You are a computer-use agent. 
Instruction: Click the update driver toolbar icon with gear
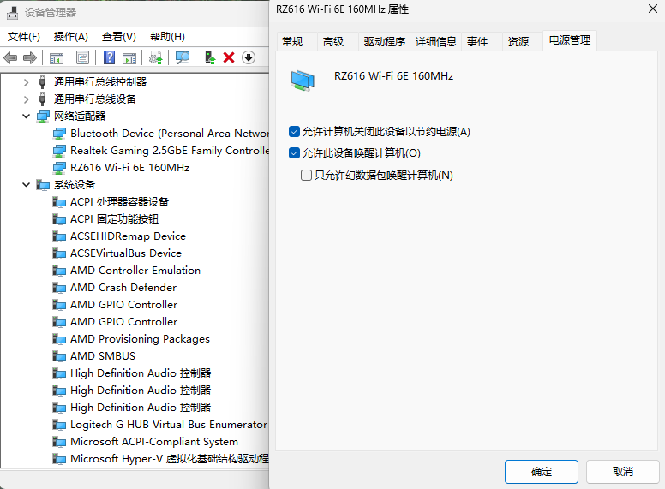[155, 57]
